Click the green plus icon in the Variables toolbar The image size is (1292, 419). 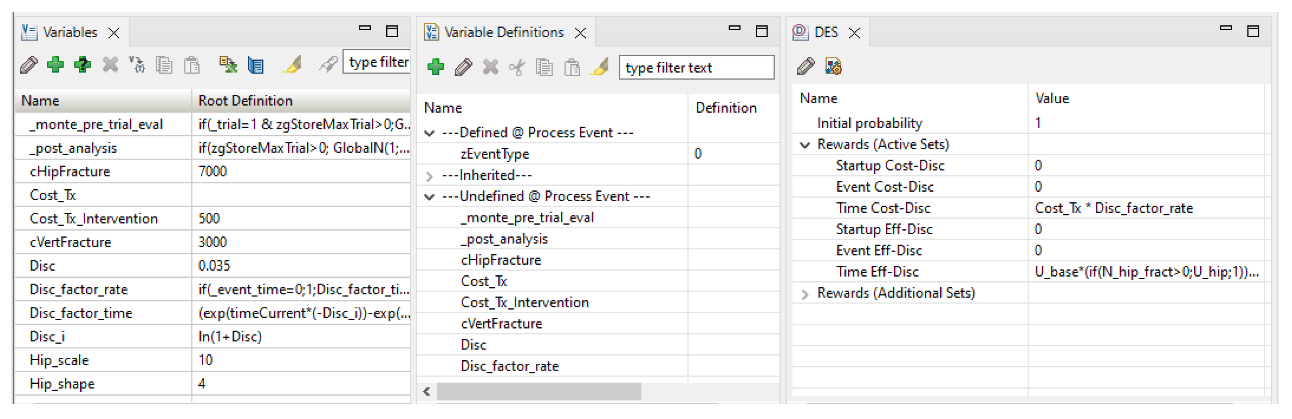point(55,65)
